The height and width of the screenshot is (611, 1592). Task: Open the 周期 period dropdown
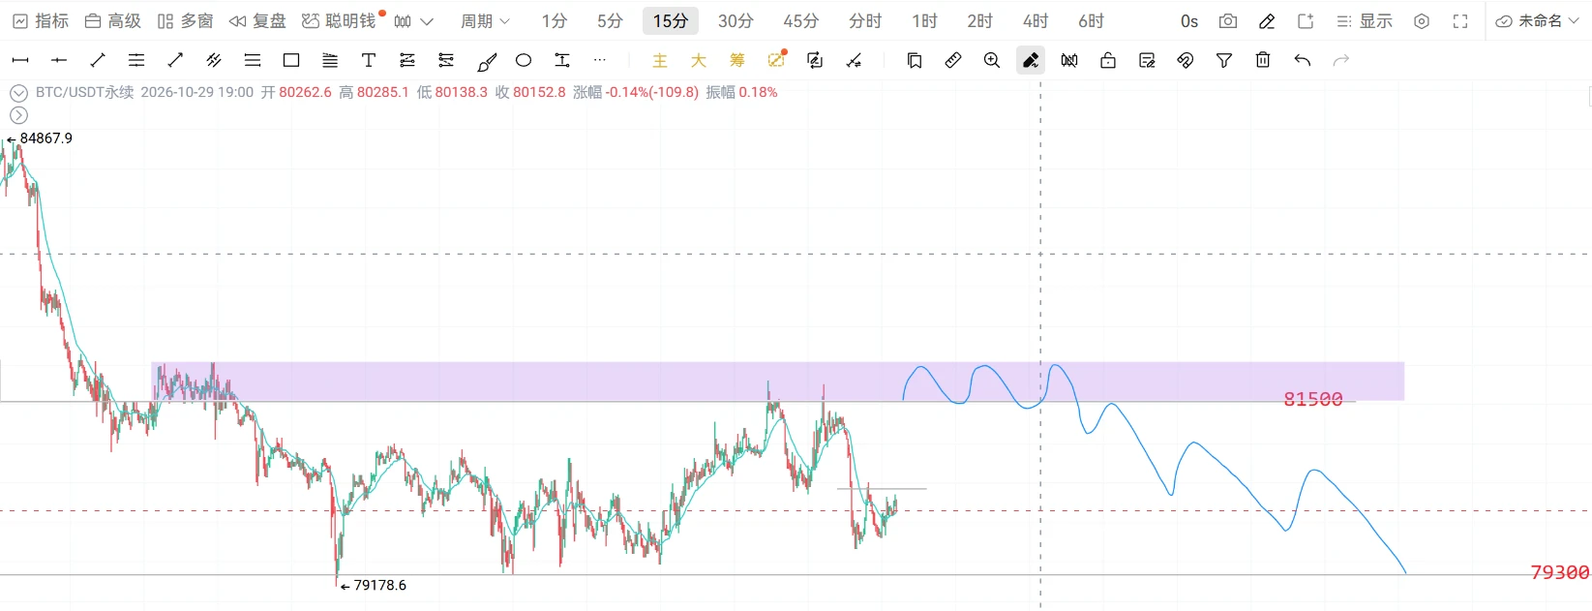(485, 20)
